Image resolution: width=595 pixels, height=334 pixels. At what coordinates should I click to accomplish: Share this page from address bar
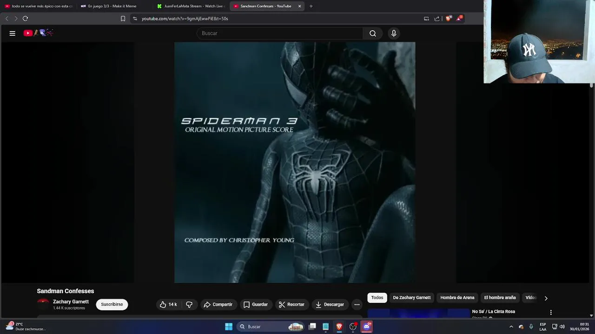437,19
